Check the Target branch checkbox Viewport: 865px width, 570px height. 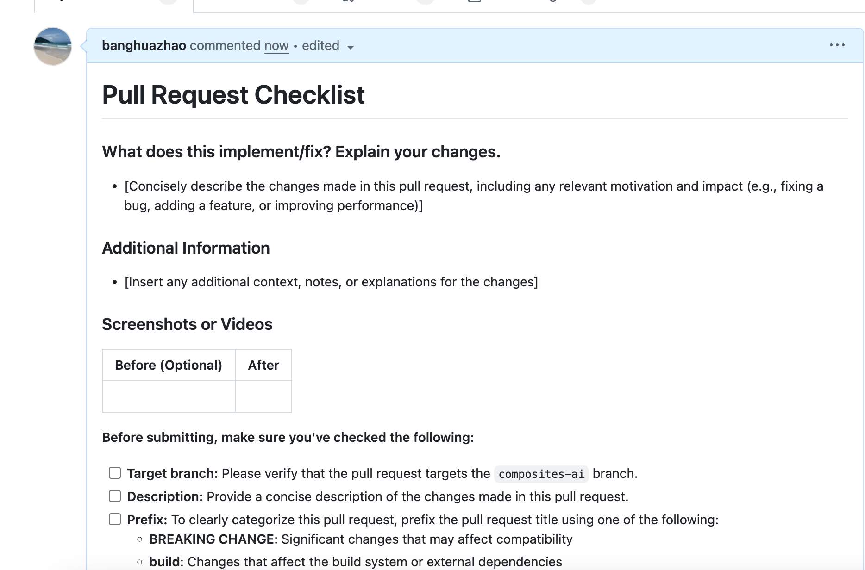[x=115, y=473]
